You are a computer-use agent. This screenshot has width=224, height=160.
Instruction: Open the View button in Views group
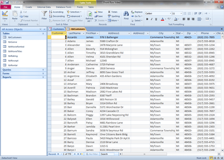(5, 16)
